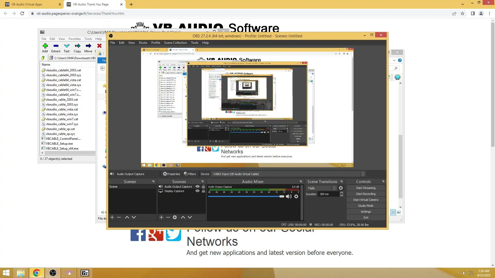Increase transition duration with up arrow
The width and height of the screenshot is (495, 278).
342,193
